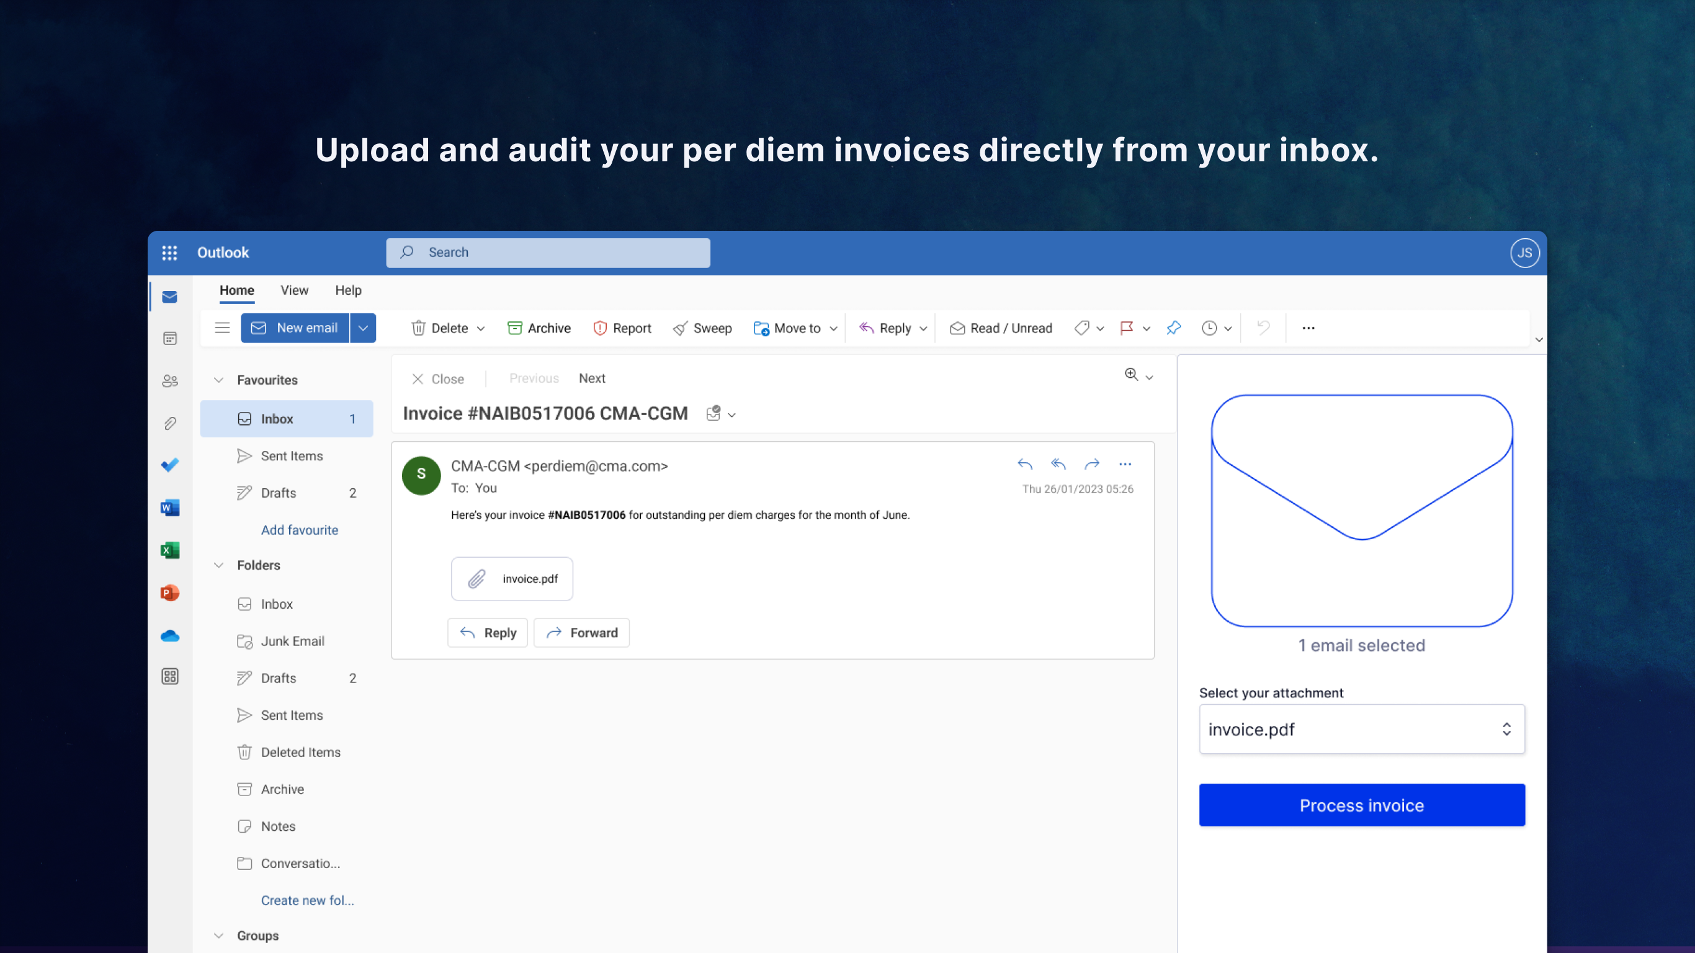Open Mail in the left app rail
The width and height of the screenshot is (1695, 953).
(170, 297)
